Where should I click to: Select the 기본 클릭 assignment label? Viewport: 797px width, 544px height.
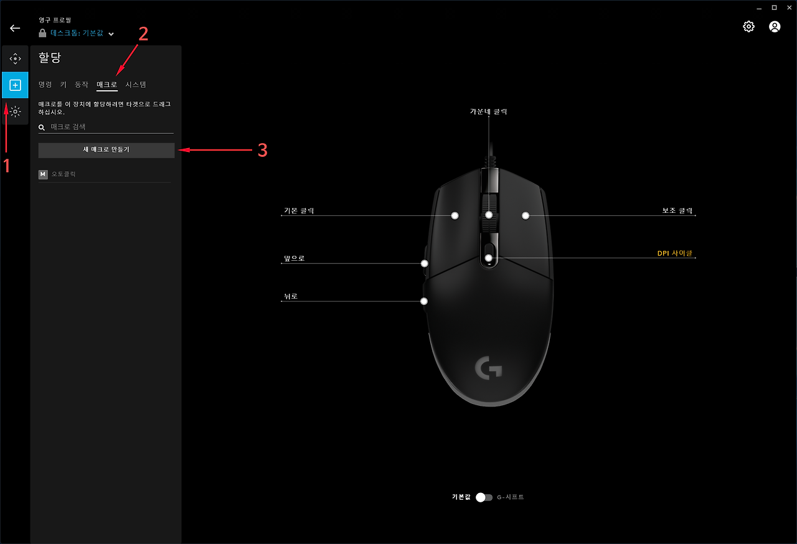click(299, 211)
